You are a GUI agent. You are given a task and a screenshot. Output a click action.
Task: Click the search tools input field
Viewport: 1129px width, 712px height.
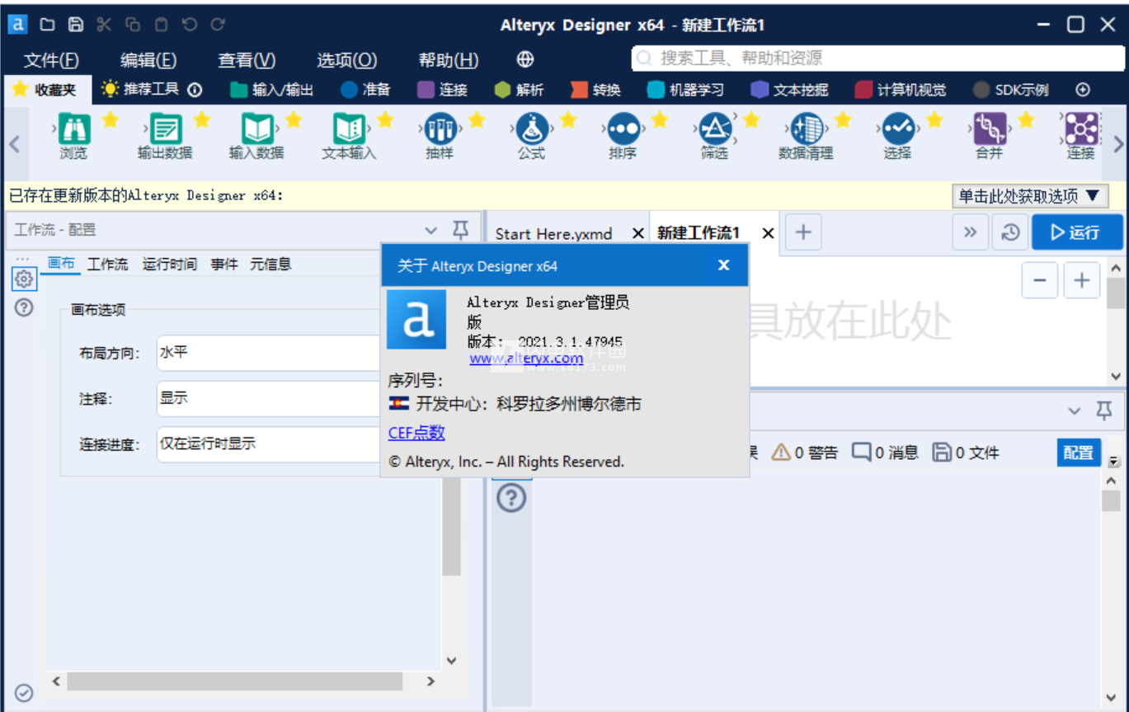[879, 59]
